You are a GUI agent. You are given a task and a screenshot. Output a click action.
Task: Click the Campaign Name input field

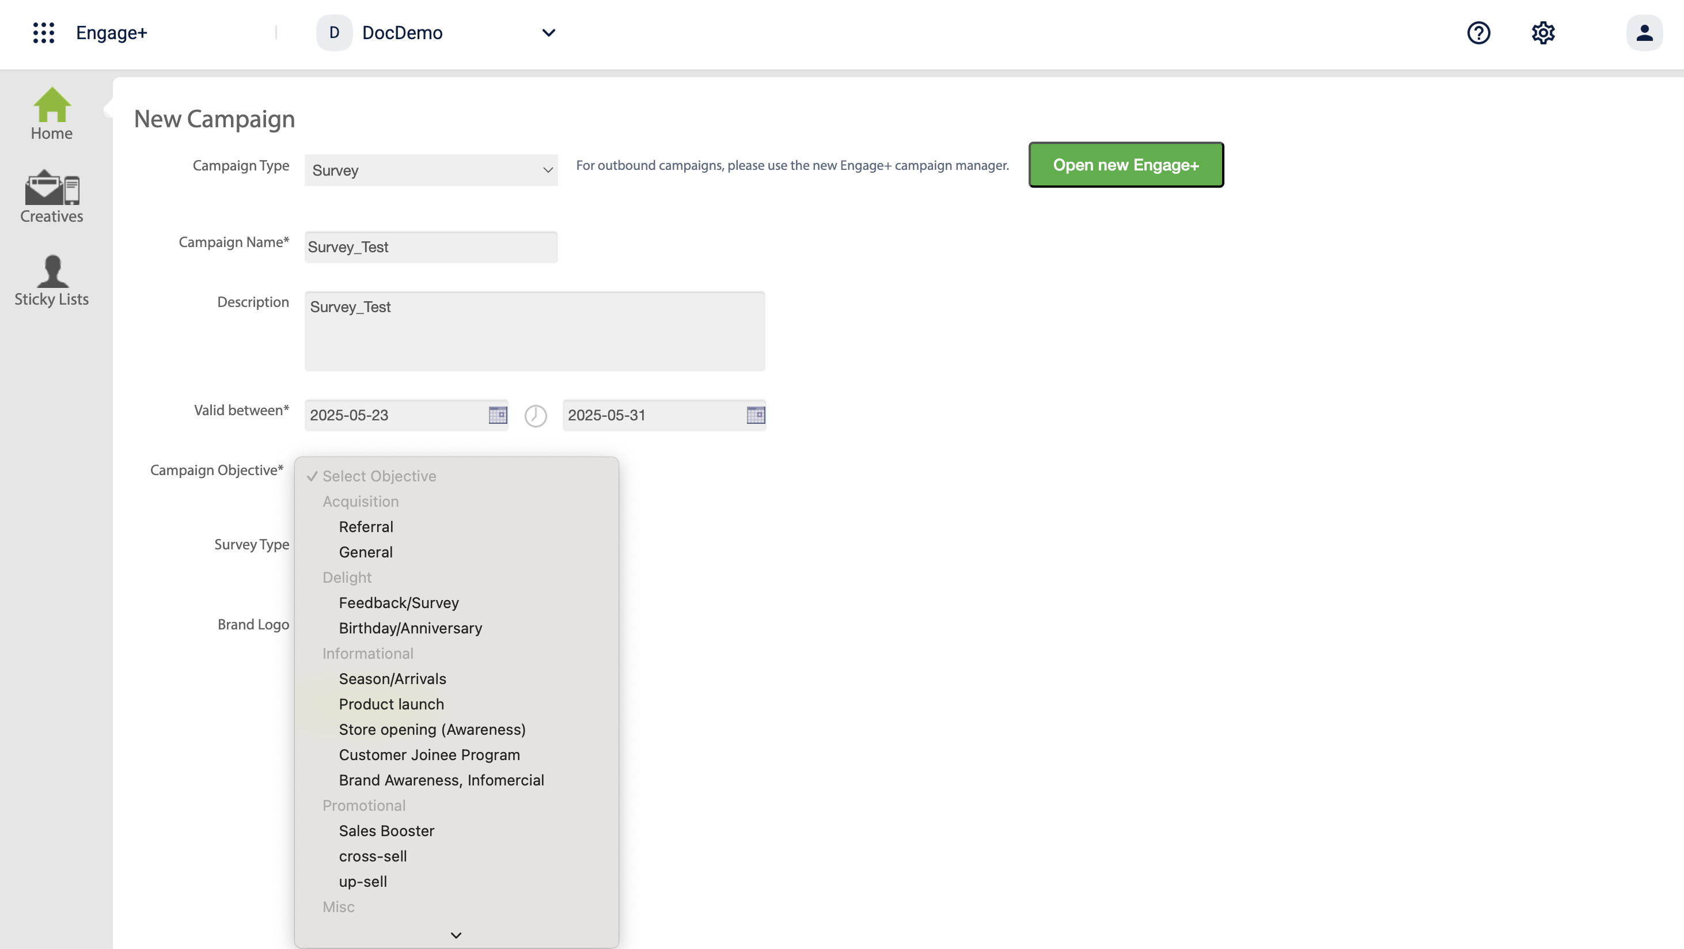[x=431, y=247]
